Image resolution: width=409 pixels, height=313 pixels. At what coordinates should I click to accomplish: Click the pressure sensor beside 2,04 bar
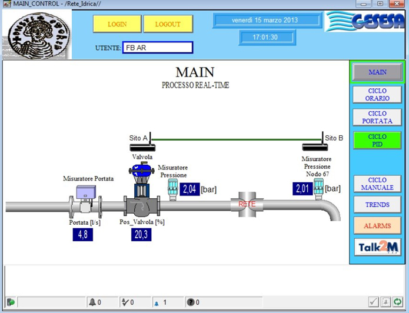tap(173, 187)
